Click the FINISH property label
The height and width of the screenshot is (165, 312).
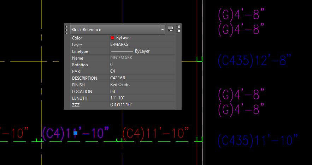(x=78, y=85)
